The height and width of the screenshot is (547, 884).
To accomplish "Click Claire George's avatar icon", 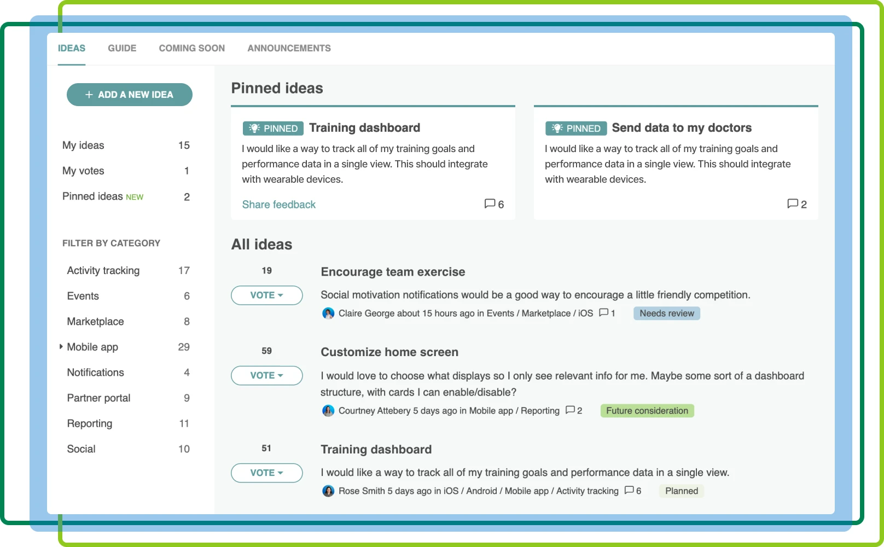I will 328,313.
